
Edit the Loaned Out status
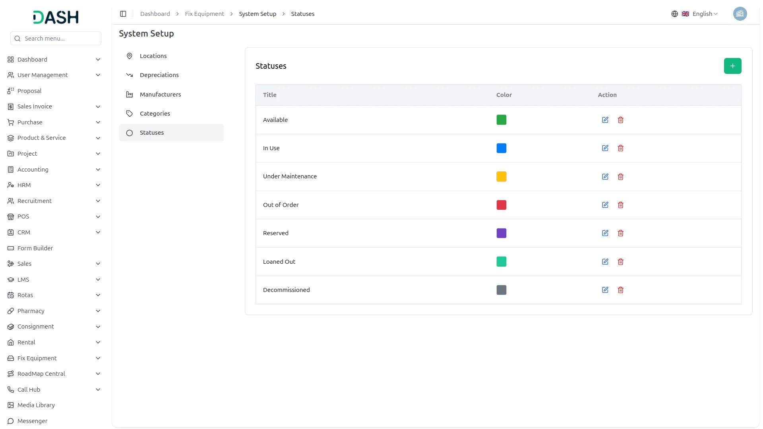605,262
